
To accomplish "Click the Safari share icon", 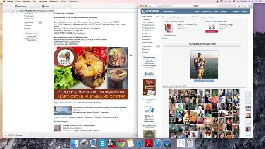I will [x=239, y=6].
